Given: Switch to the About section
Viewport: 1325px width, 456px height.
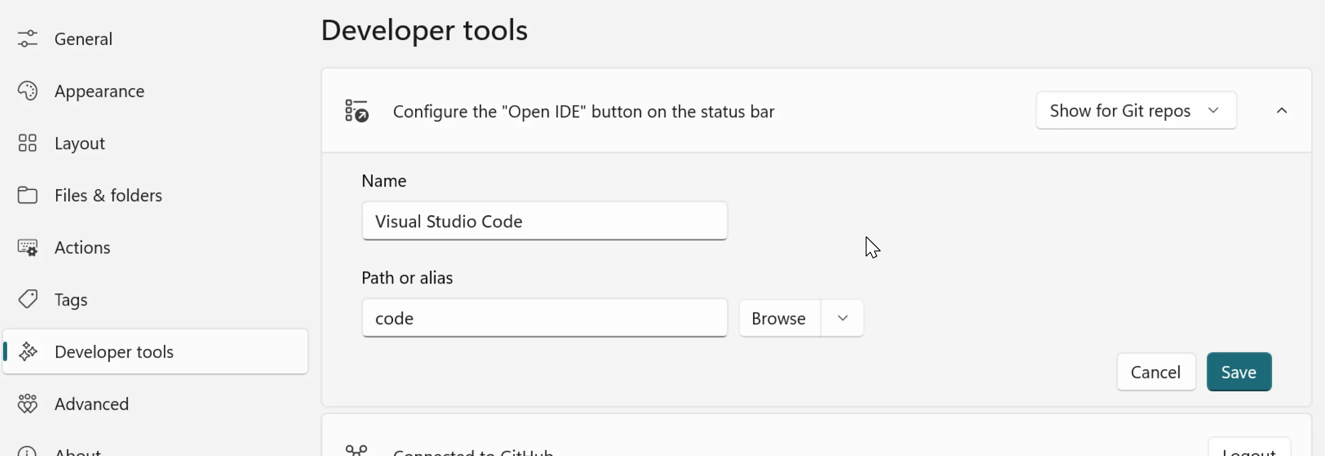Looking at the screenshot, I should point(77,451).
